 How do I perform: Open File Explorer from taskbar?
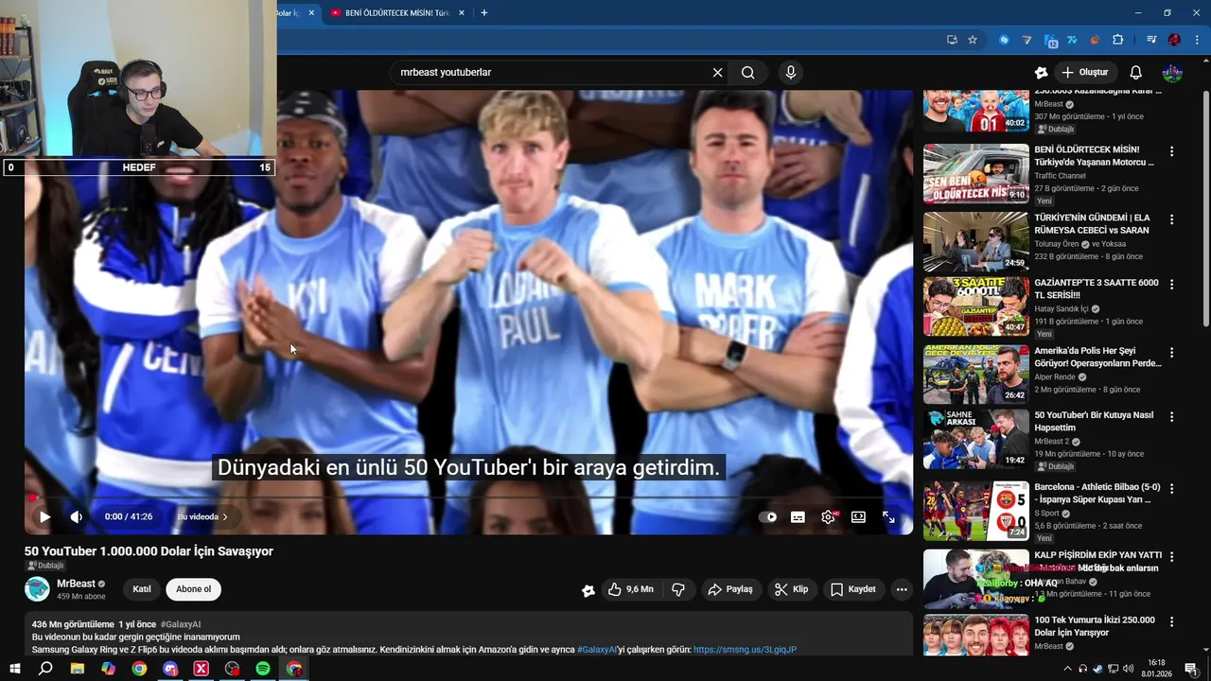[78, 669]
